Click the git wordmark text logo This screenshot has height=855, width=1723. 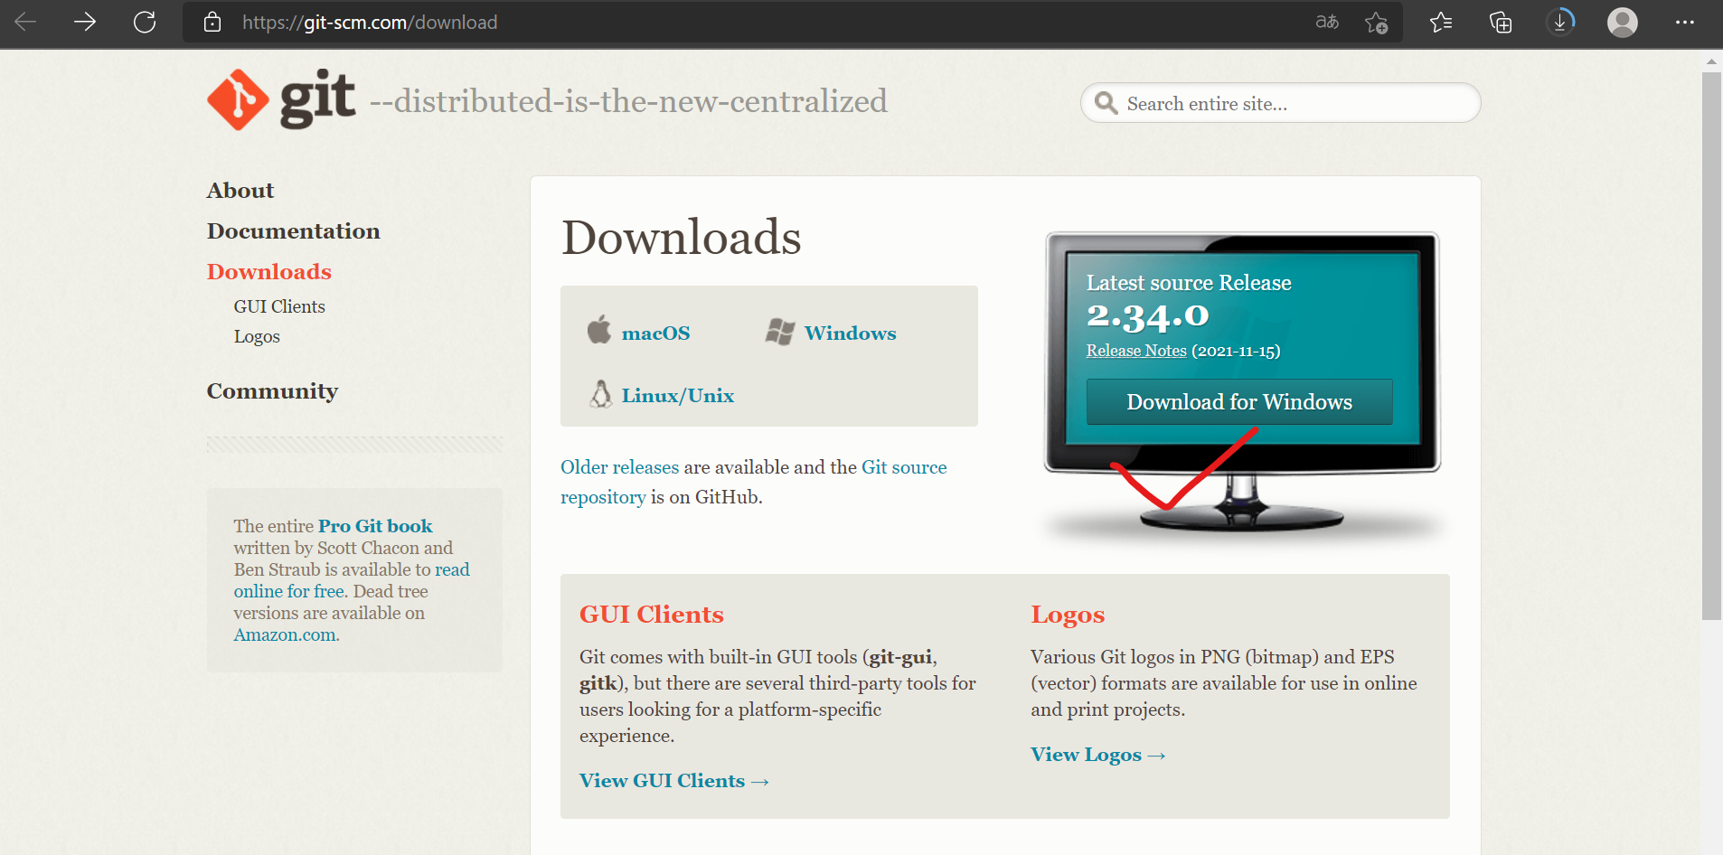(x=317, y=99)
